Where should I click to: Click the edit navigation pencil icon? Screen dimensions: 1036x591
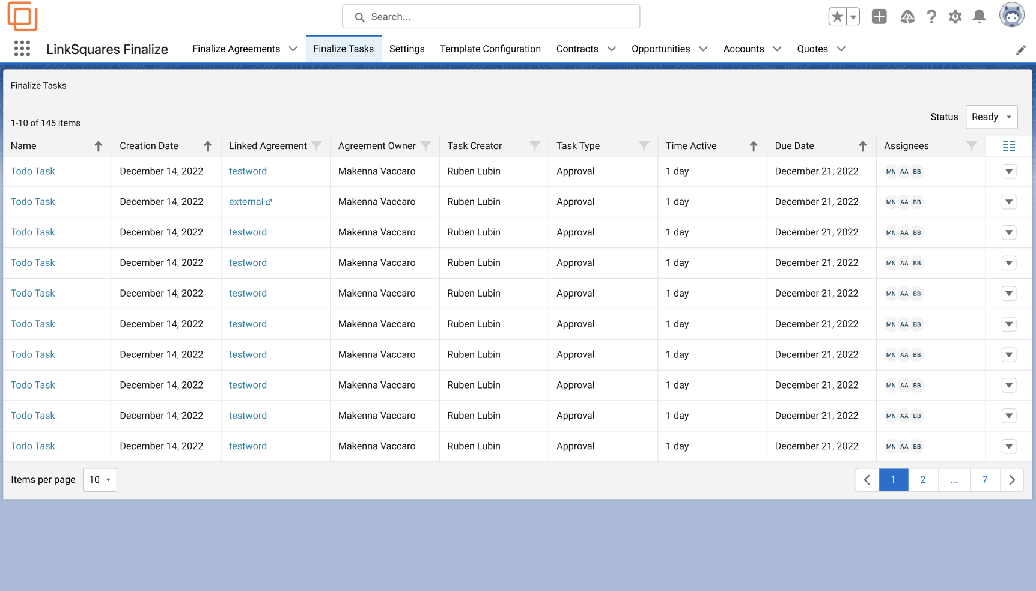[x=1020, y=50]
